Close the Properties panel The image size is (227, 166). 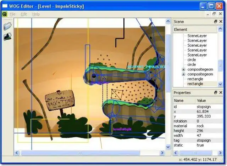coord(221,92)
